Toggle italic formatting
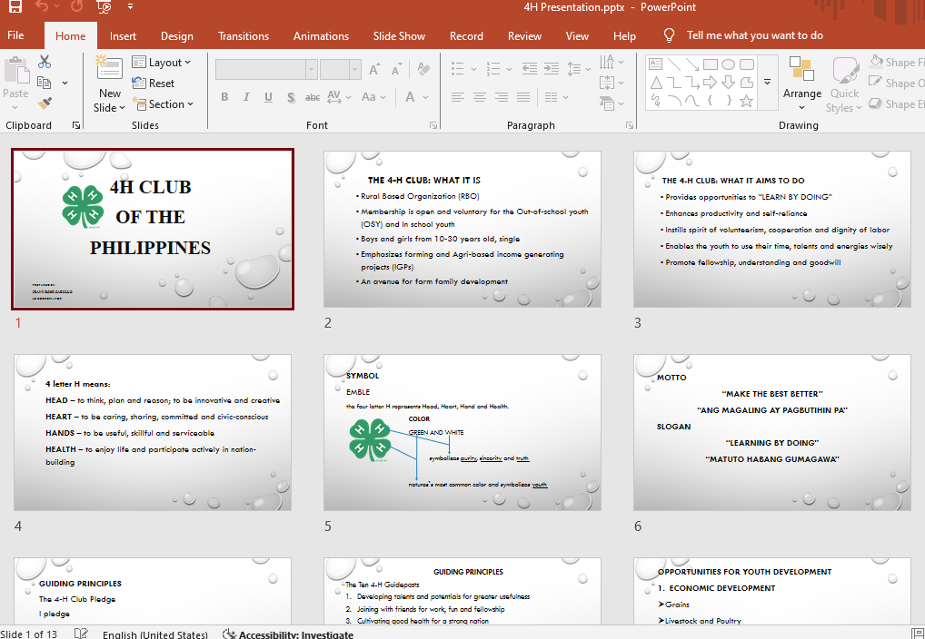This screenshot has width=925, height=639. pos(246,97)
